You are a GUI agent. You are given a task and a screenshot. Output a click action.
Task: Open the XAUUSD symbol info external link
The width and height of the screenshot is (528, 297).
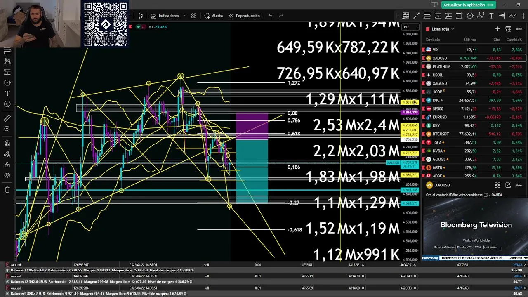click(486, 195)
